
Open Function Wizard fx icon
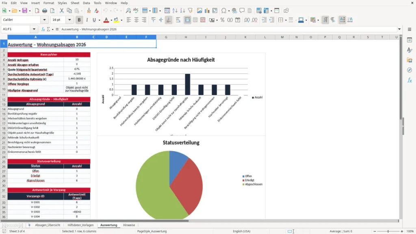tap(43, 29)
